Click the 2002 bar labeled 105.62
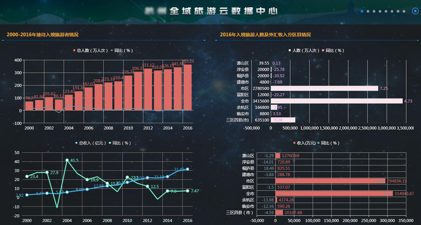 (x=49, y=104)
